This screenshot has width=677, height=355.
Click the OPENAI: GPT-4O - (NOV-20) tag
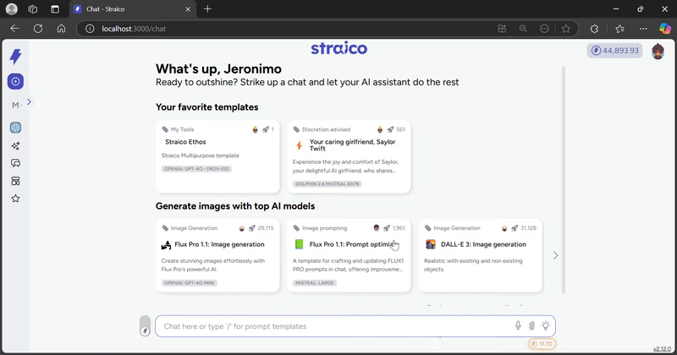[196, 169]
